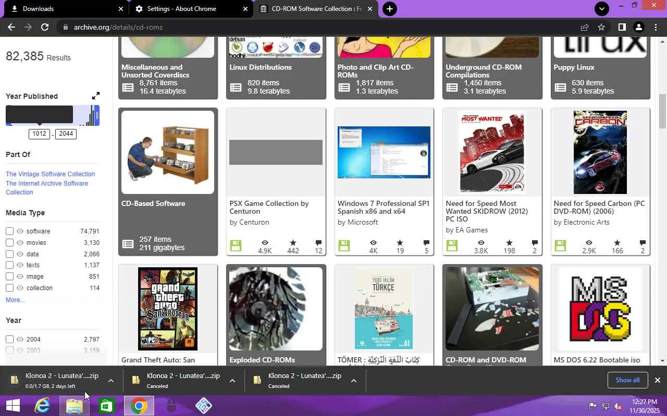Viewport: 667px width, 416px height.
Task: Open Underground CD-ROM Compilations collection title
Action: pos(484,71)
